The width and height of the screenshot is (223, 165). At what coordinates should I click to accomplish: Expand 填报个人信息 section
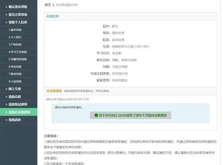(18, 22)
